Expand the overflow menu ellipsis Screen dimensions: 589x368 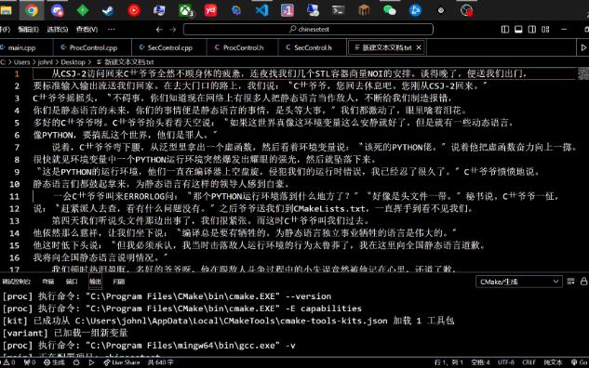click(111, 29)
